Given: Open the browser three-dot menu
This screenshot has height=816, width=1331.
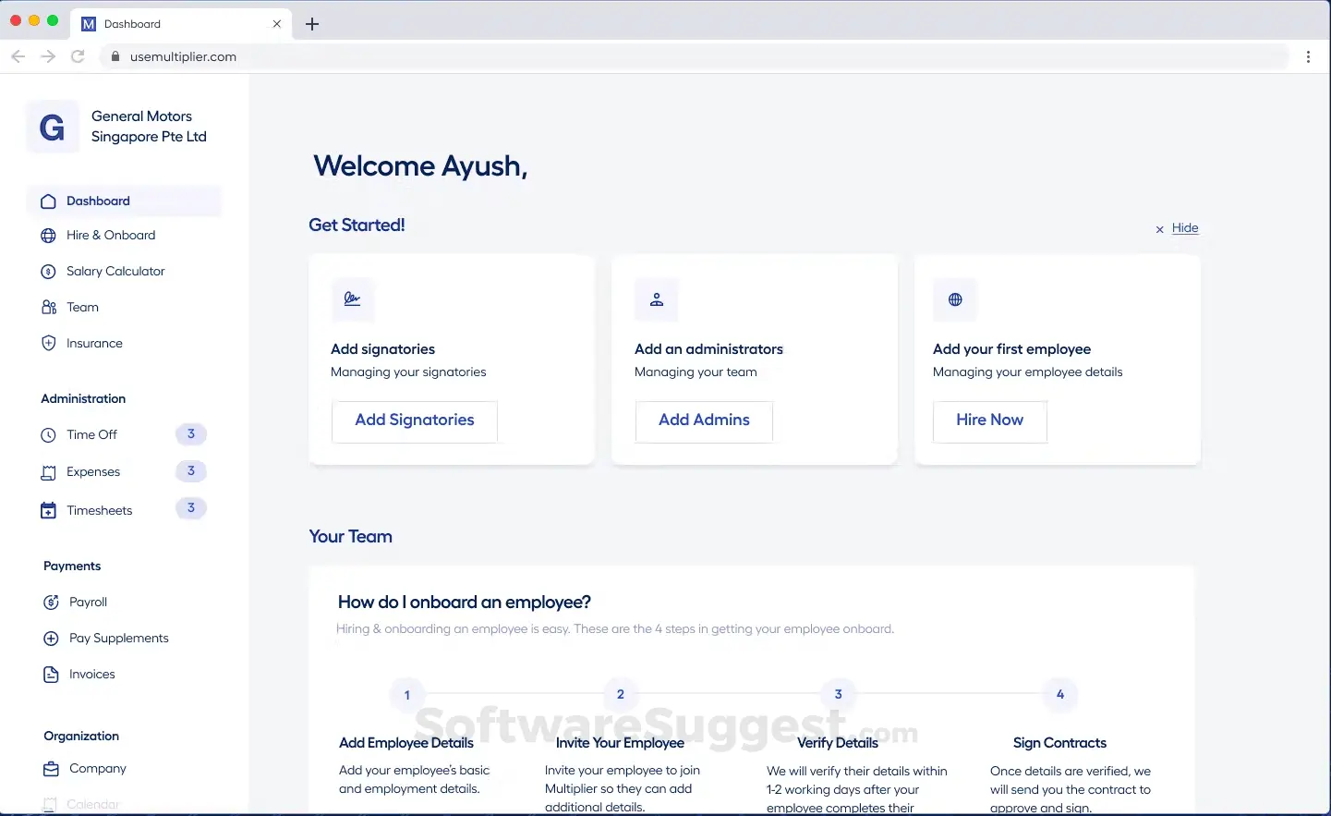Looking at the screenshot, I should 1309,56.
